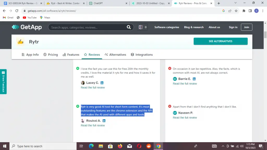Open Lacey C.'s LinkedIn profile icon
The height and width of the screenshot is (150, 267).
(102, 83)
